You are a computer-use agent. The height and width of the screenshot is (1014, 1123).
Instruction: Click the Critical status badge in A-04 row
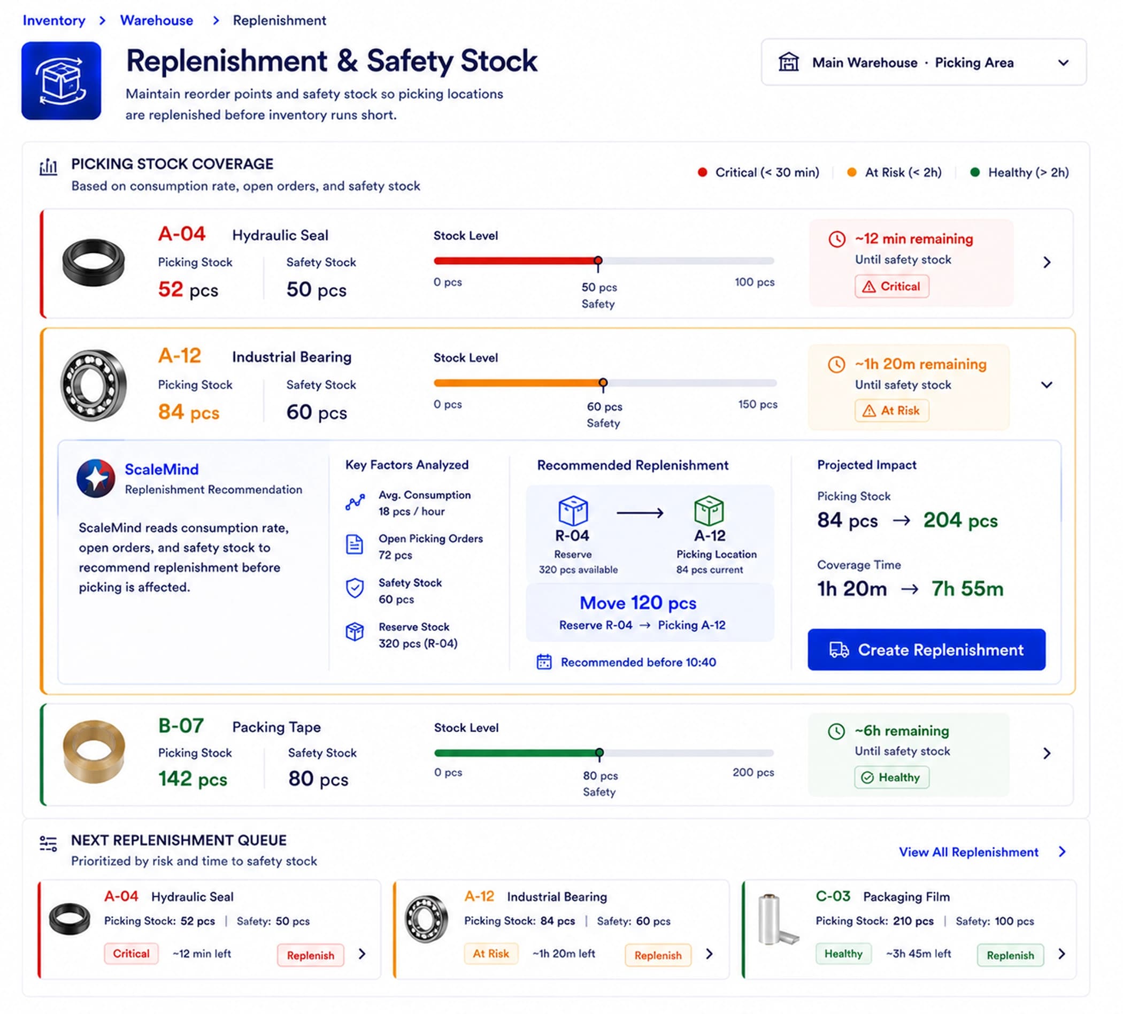coord(892,286)
